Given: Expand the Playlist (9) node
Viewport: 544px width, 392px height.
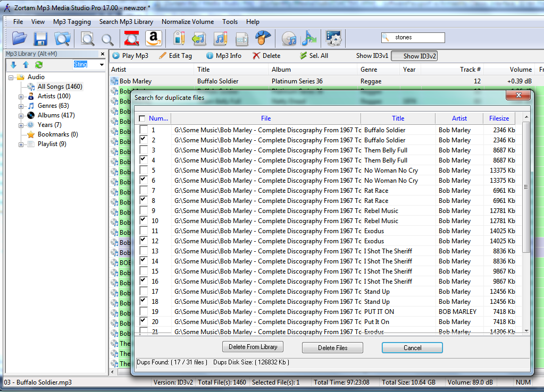Looking at the screenshot, I should click(x=21, y=145).
